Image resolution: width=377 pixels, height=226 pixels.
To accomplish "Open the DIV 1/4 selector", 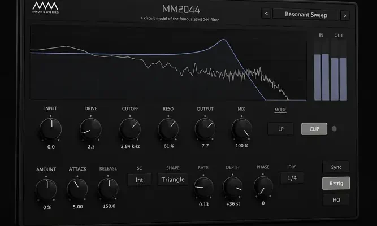I will (x=292, y=178).
